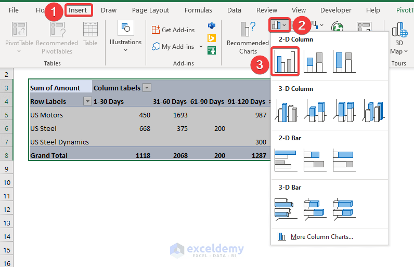Click the '91-120 Days' header cell

coord(247,101)
